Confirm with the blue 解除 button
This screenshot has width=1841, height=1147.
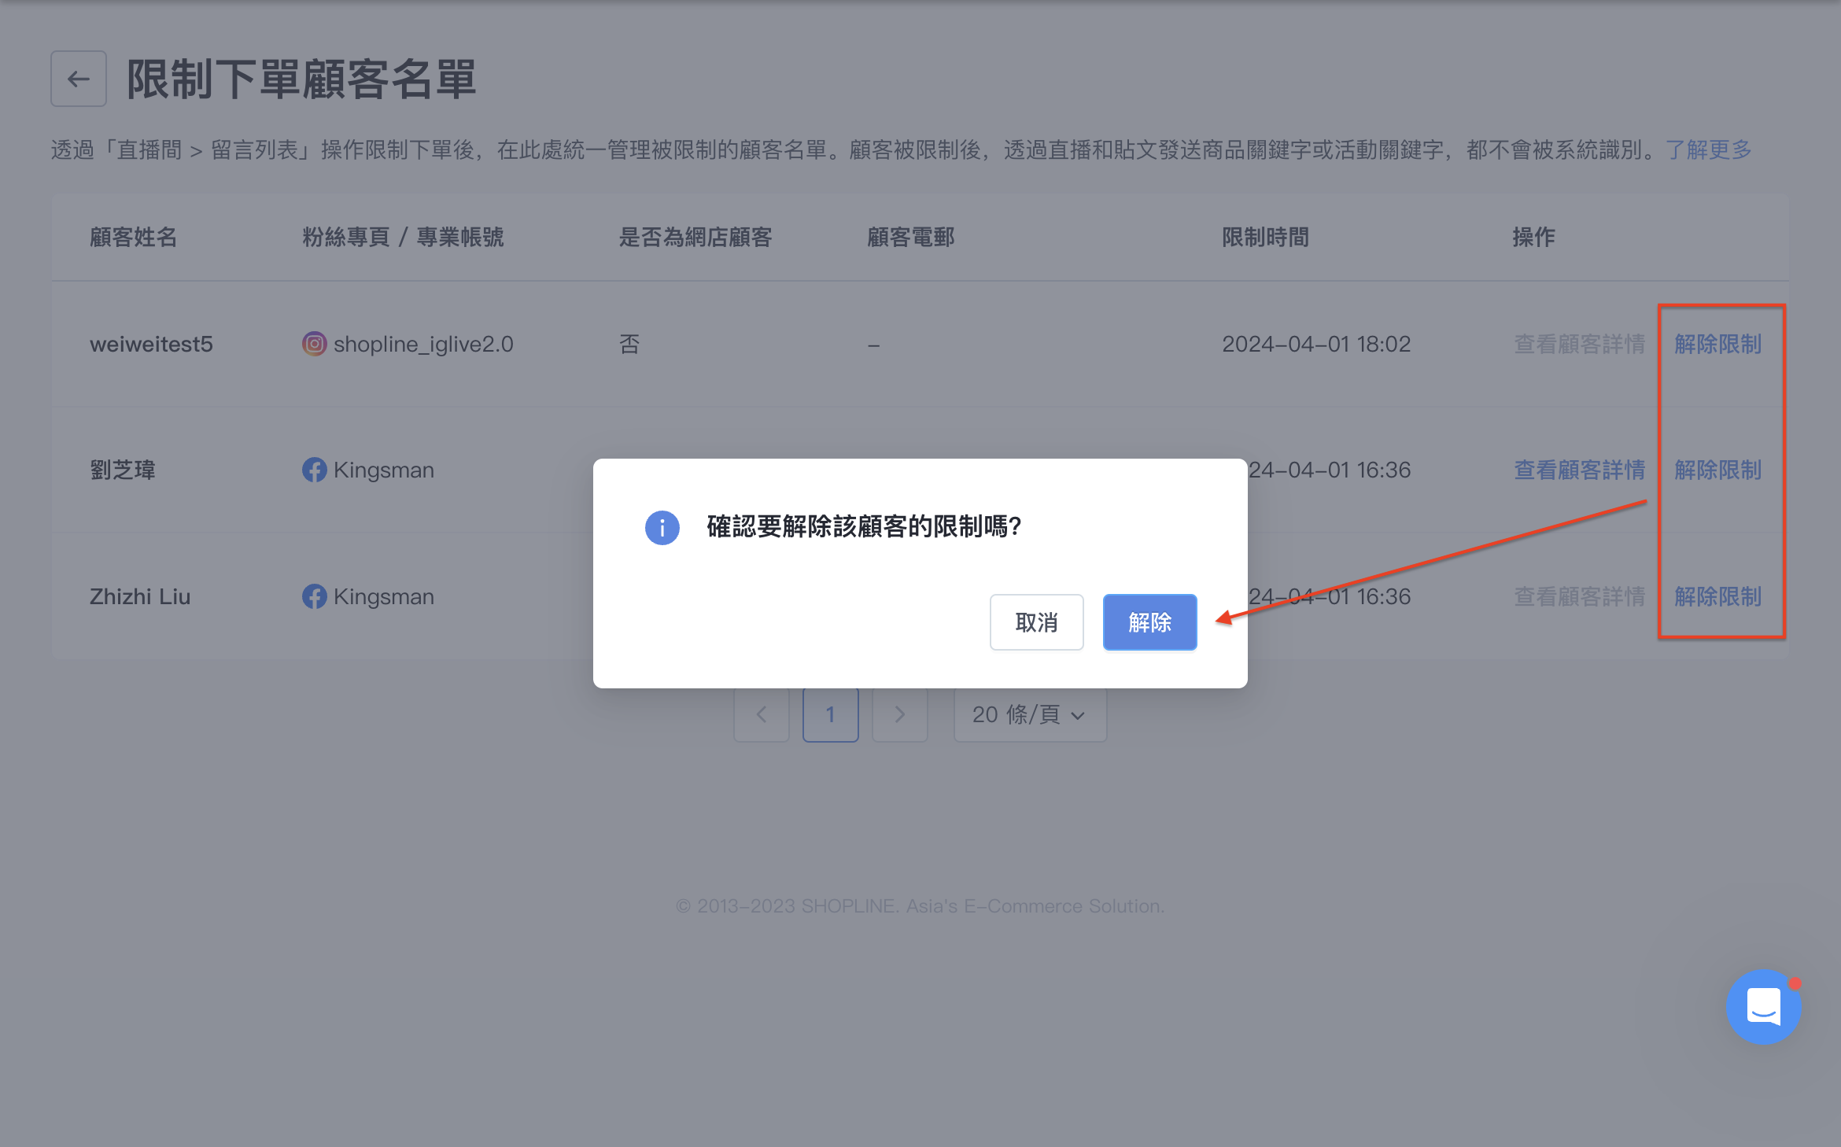1149,622
